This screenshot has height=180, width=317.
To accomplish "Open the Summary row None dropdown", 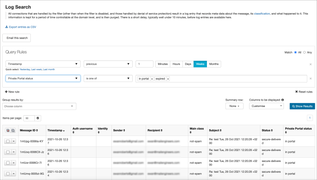I will [234, 106].
